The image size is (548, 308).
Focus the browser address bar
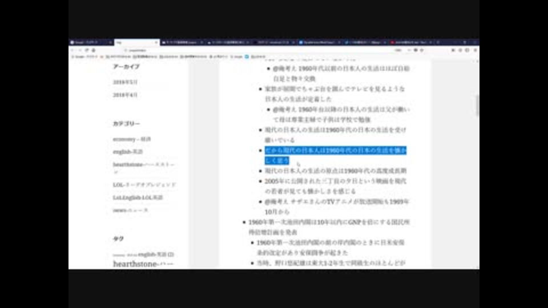[x=259, y=50]
